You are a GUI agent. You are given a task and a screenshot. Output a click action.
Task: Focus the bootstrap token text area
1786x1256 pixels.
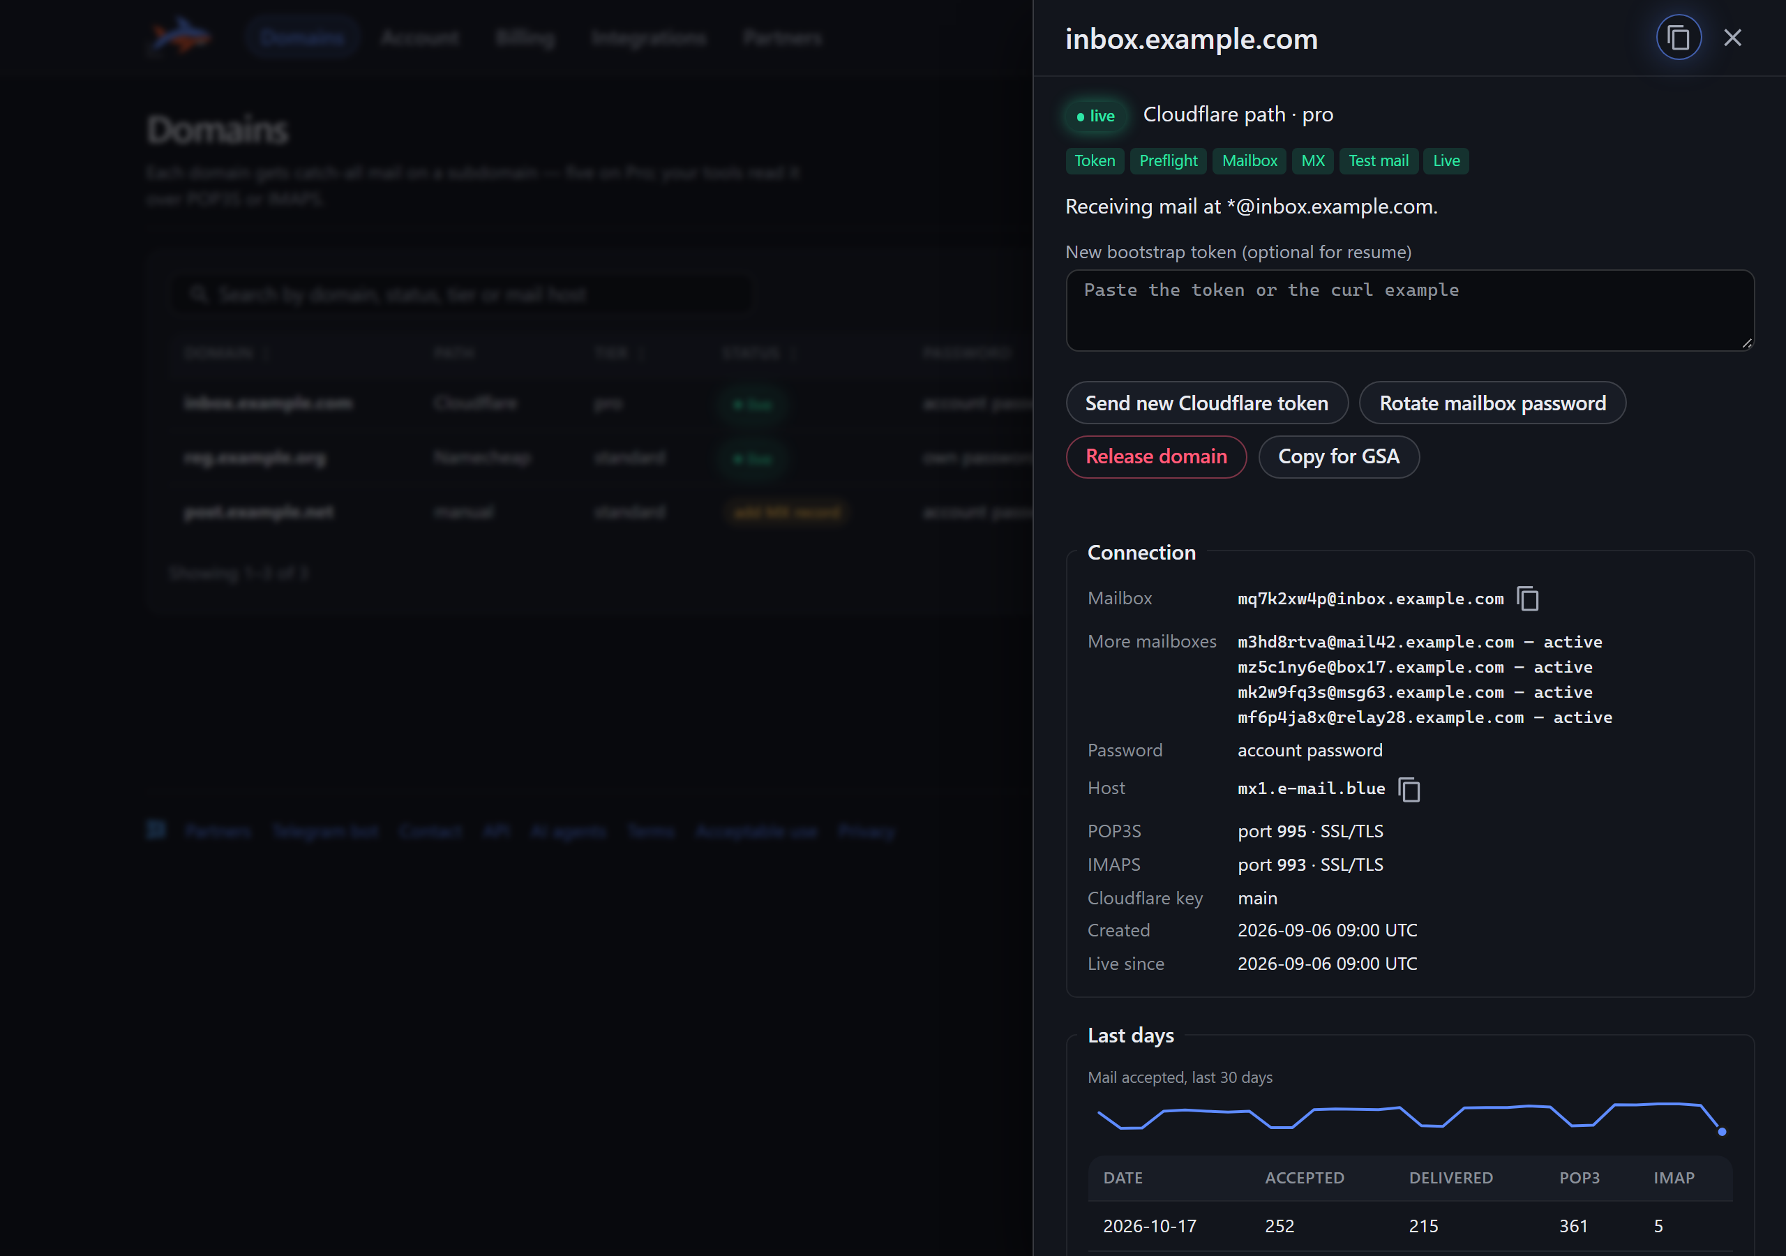(1409, 311)
